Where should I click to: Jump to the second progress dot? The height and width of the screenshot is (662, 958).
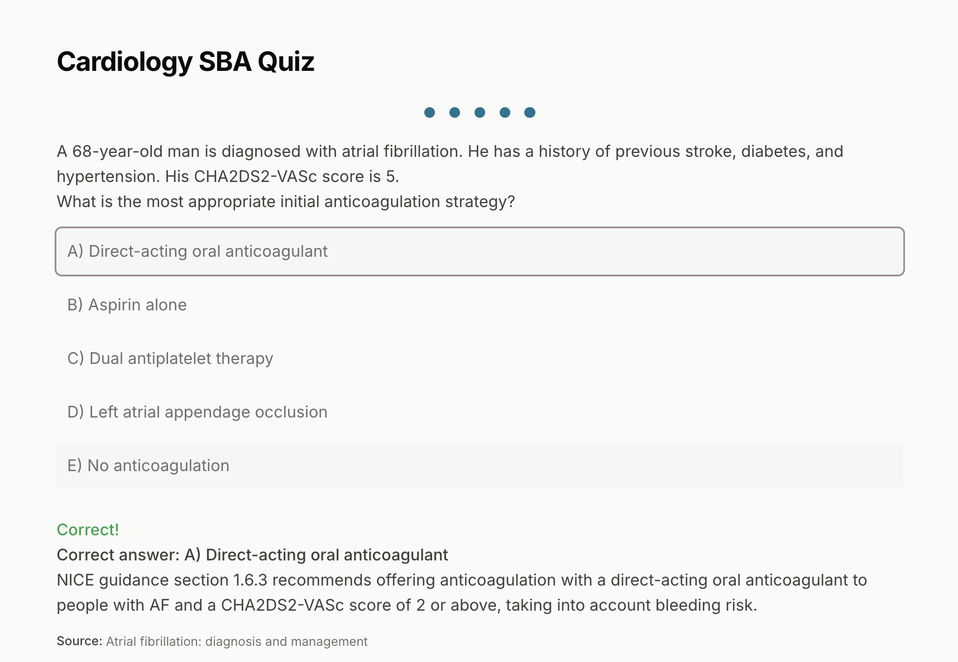point(454,113)
